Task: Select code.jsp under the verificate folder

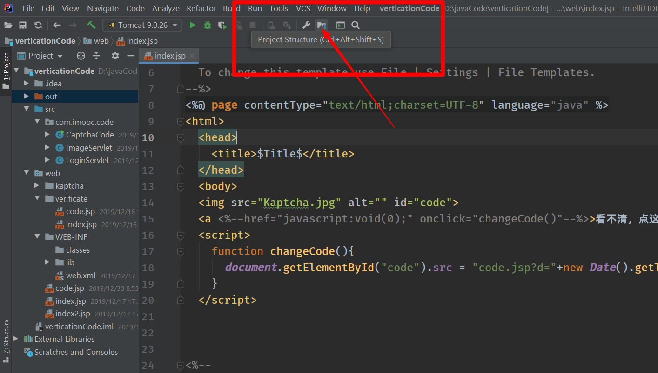Action: [80, 211]
